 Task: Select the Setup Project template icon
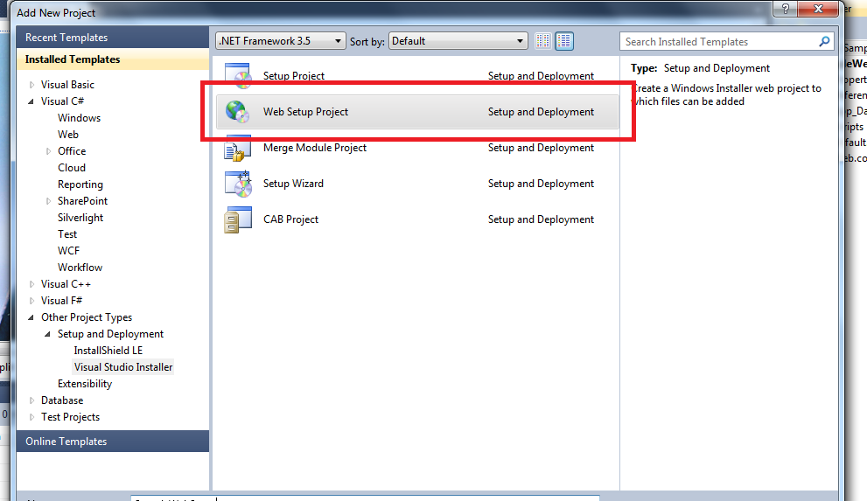pyautogui.click(x=238, y=76)
